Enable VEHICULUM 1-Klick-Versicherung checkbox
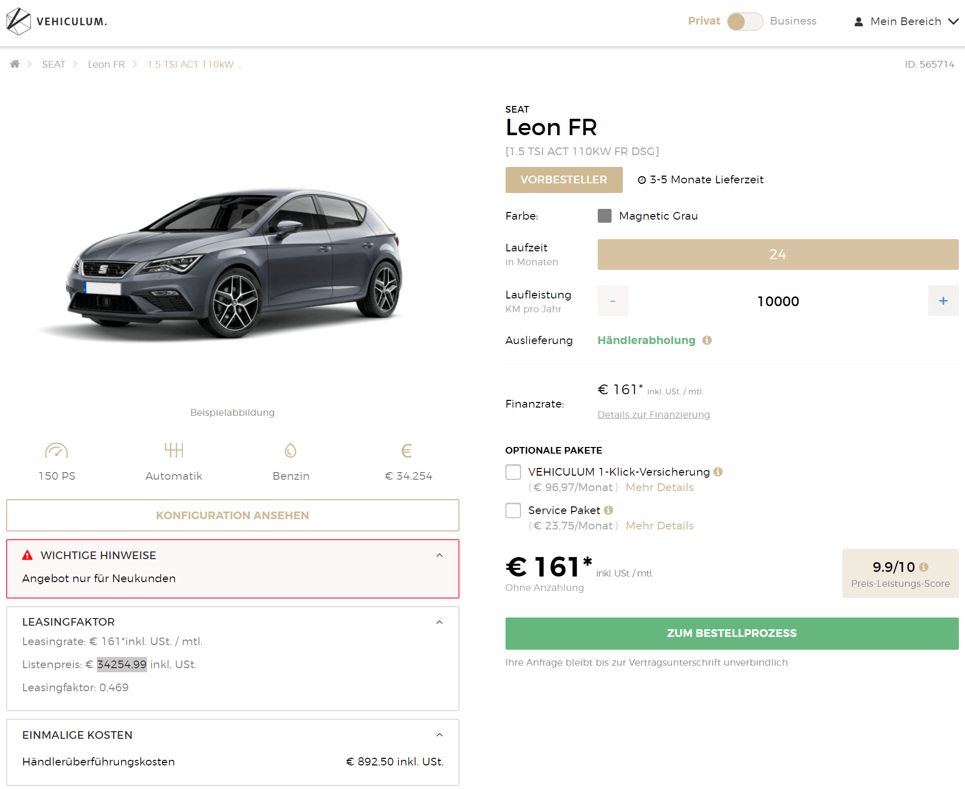Image resolution: width=965 pixels, height=789 pixels. click(513, 472)
